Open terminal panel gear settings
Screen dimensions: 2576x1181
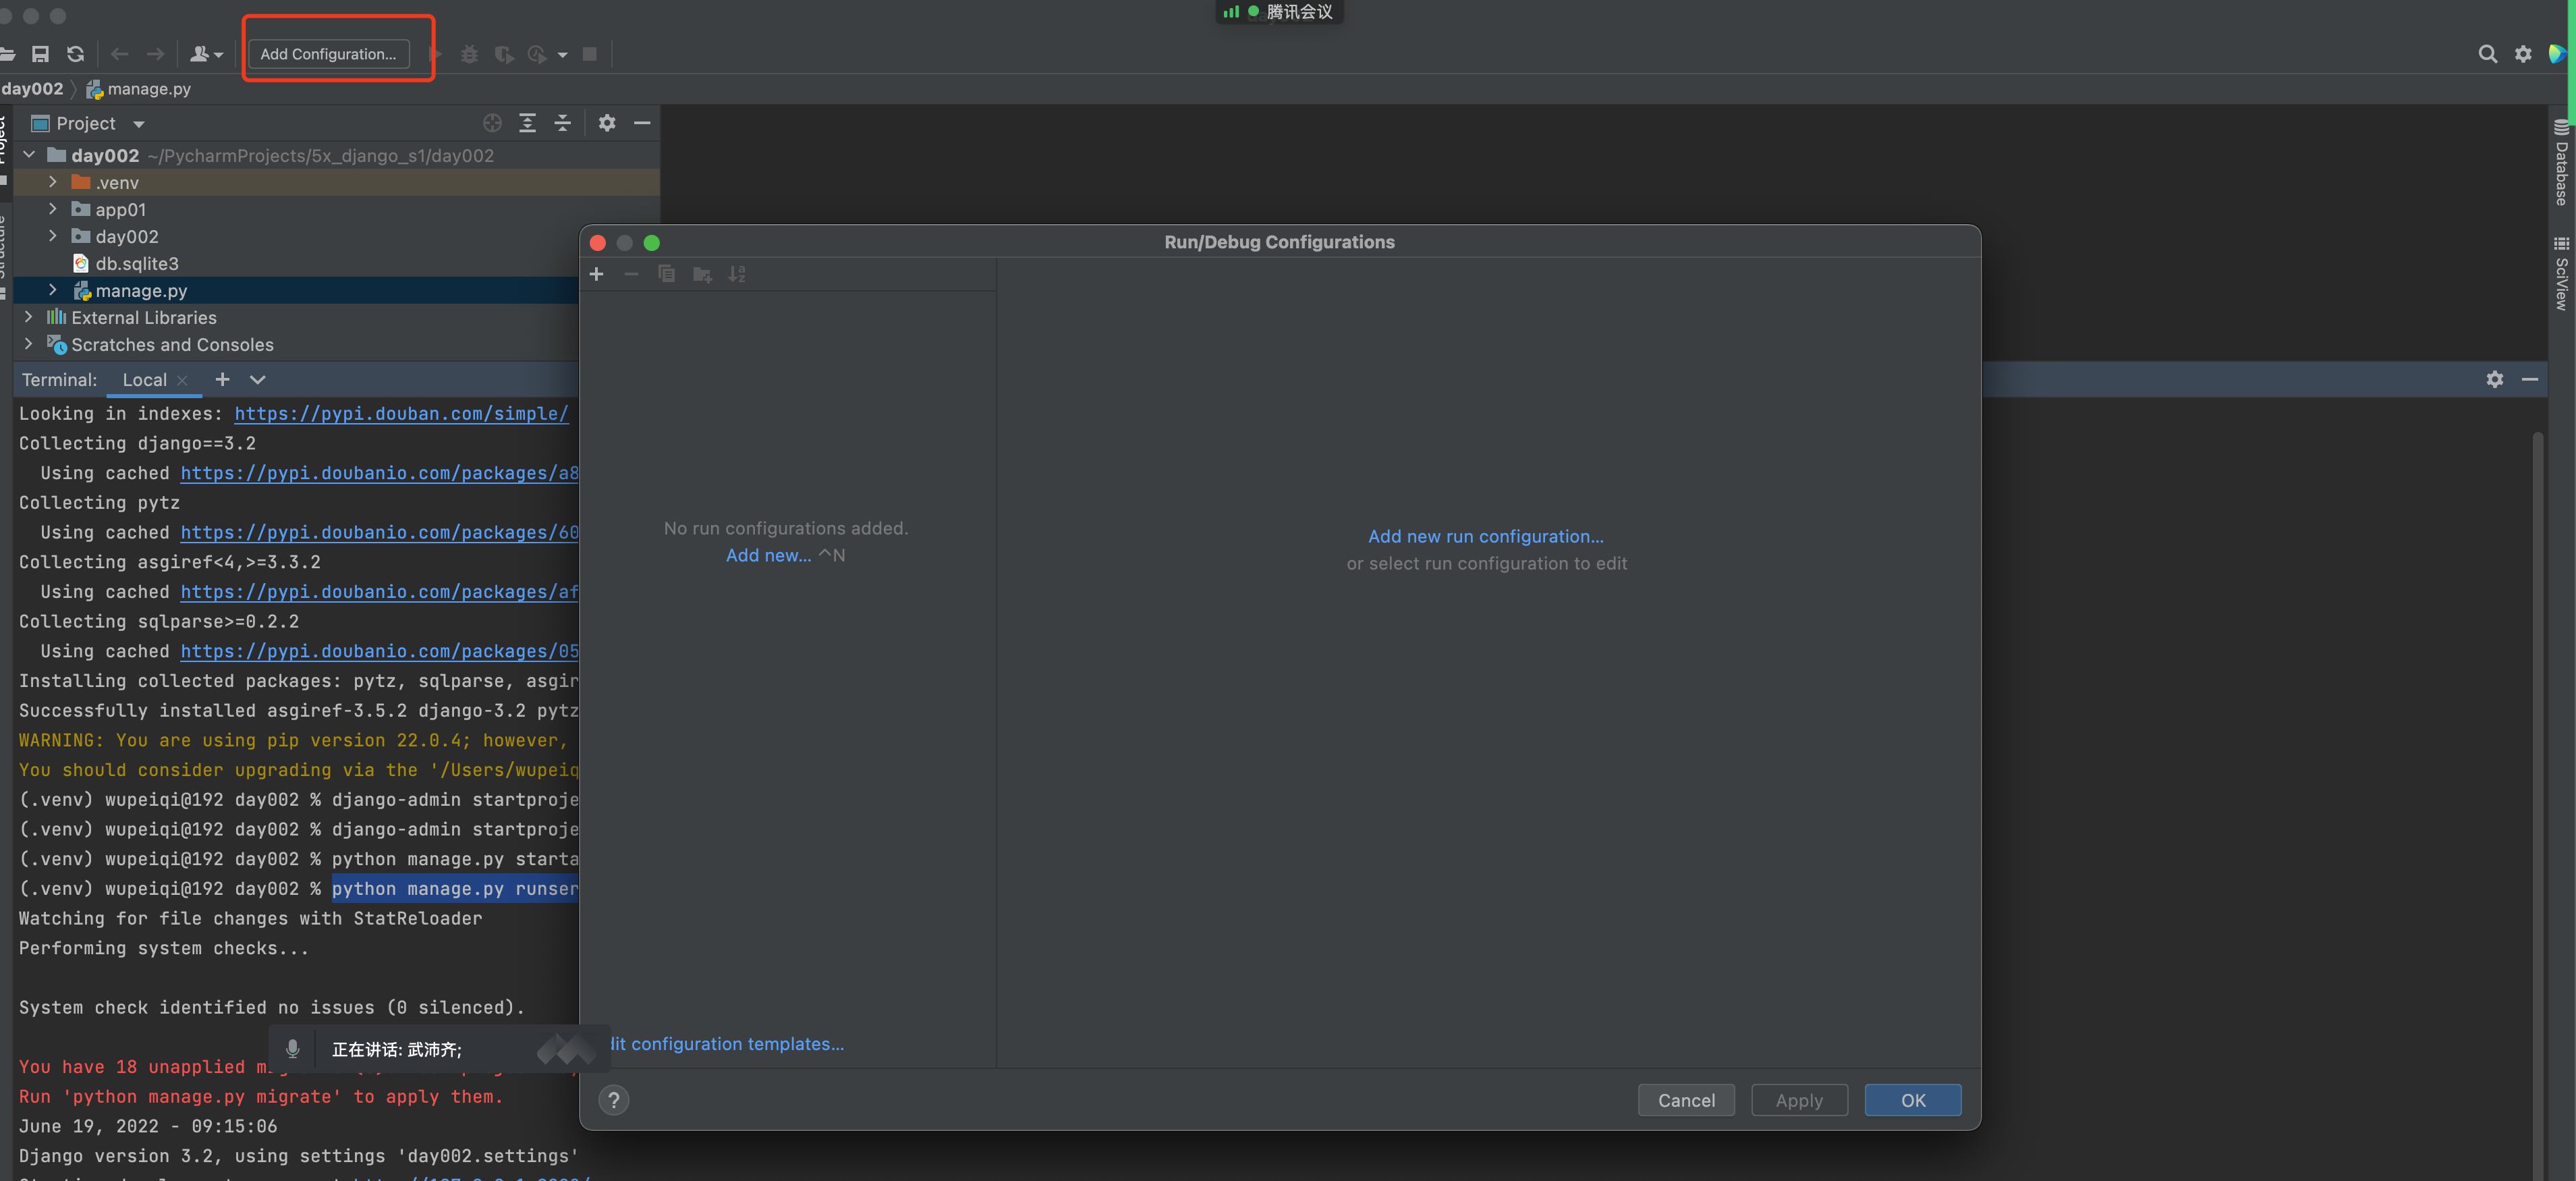(x=2494, y=379)
